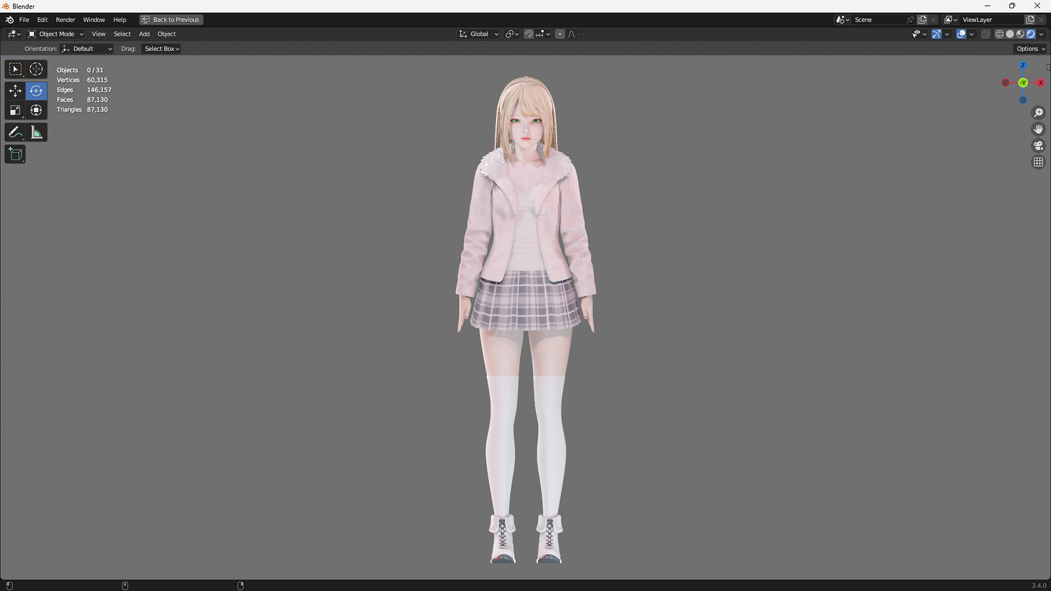Open Orientation Default dropdown

pos(87,49)
